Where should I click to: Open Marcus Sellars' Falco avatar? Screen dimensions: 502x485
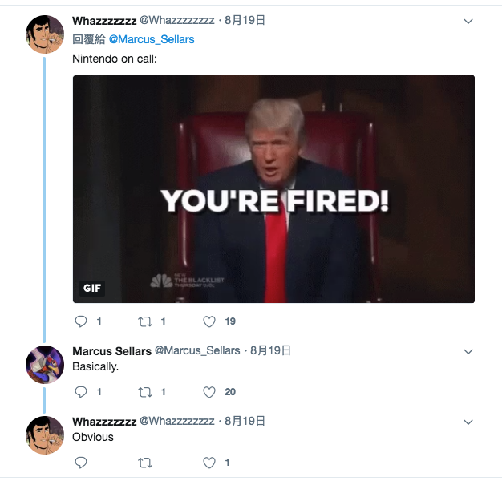coord(45,365)
